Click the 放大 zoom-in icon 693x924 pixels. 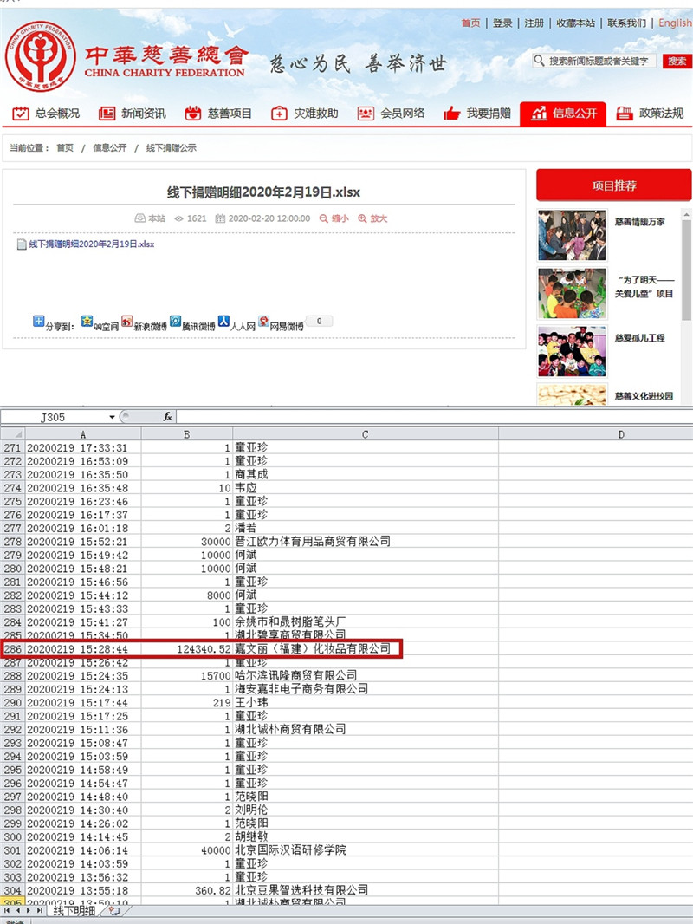pos(362,218)
